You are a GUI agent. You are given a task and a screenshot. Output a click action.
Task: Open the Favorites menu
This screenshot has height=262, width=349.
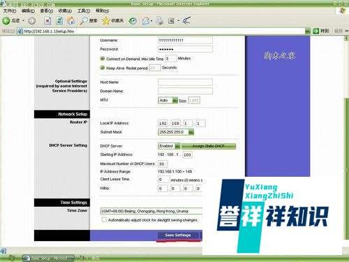[65, 10]
